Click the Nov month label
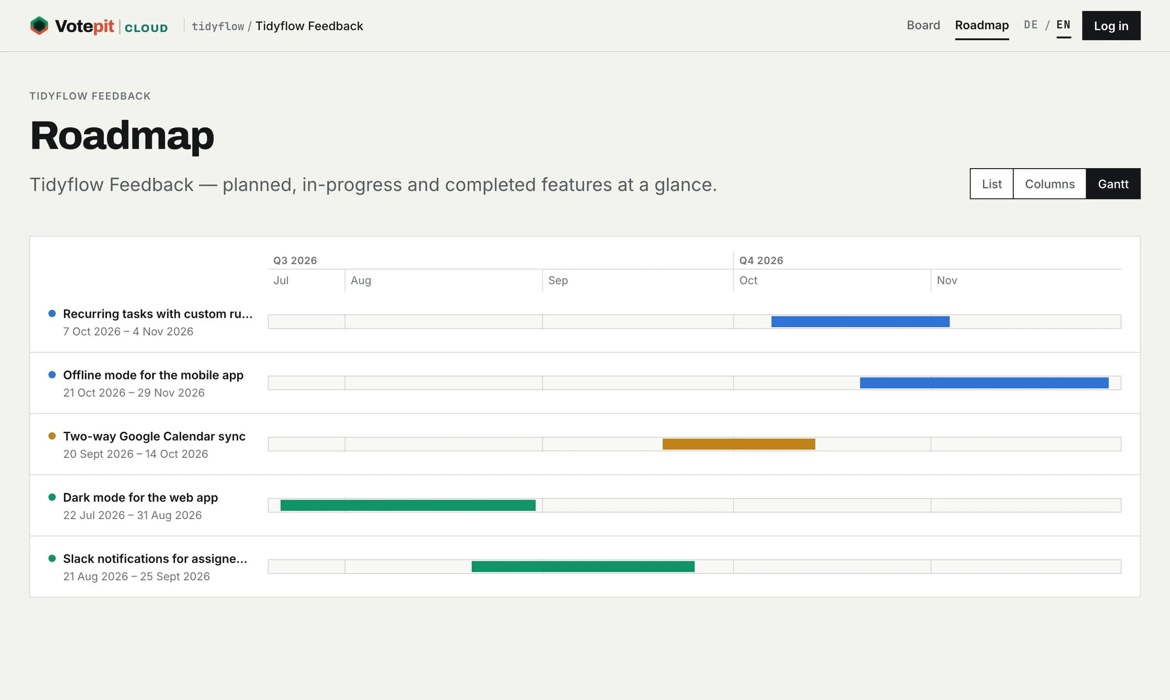 tap(947, 280)
